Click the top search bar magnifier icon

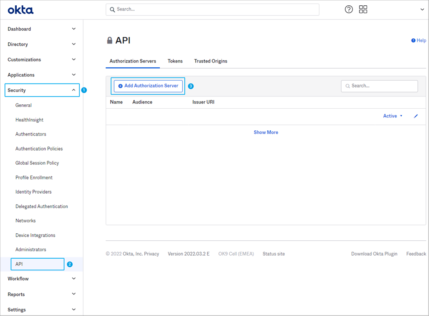pyautogui.click(x=112, y=10)
